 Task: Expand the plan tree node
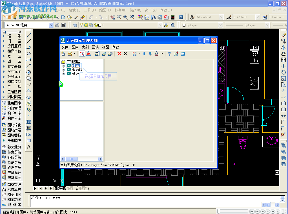[64, 66]
